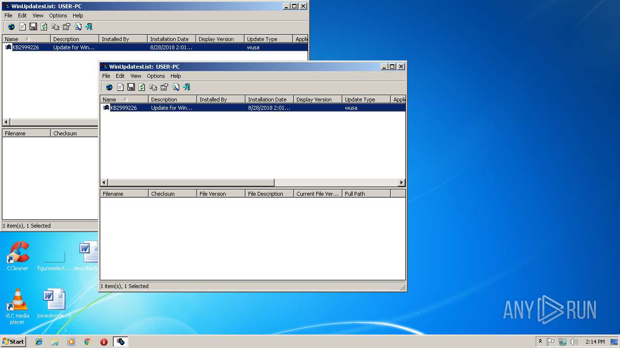Screen dimensions: 620x348
Task: Click Properties icon in front window toolbar
Action: click(x=164, y=87)
